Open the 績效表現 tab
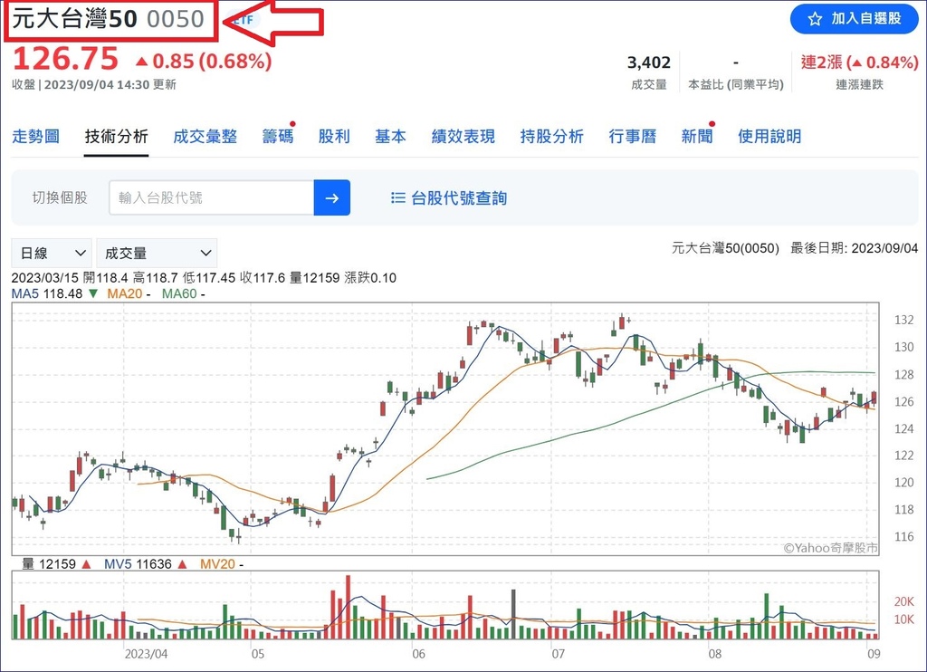This screenshot has height=672, width=927. [x=463, y=137]
